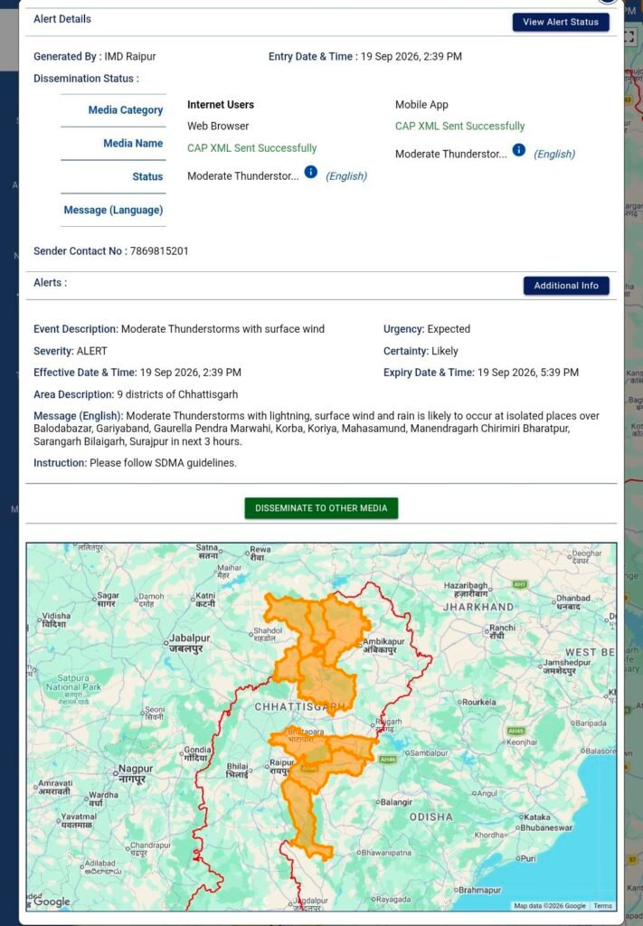Select the Media Category row label
Image resolution: width=643 pixels, height=926 pixels.
point(125,109)
